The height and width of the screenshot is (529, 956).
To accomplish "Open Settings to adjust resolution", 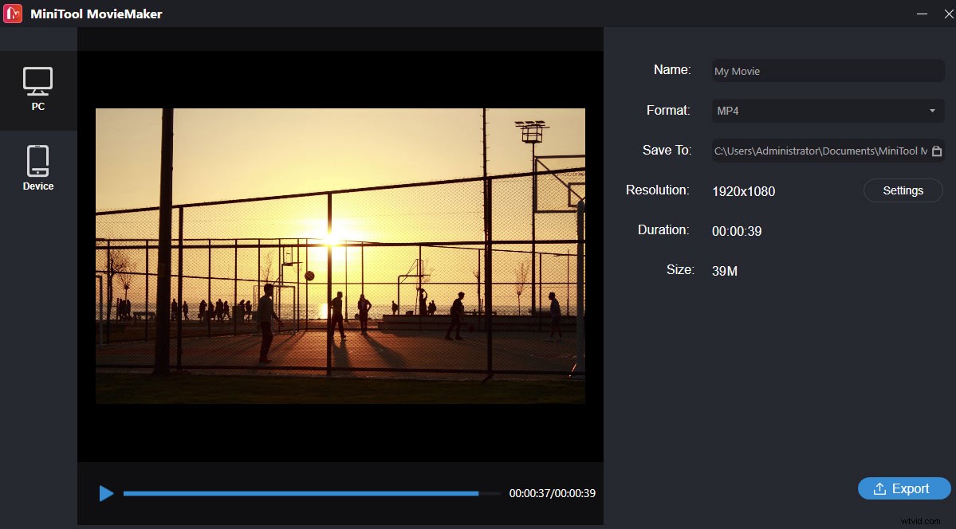I will 903,190.
